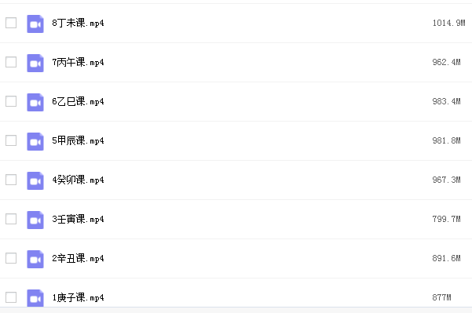Click the 2辛丑课.mp4 file name
The width and height of the screenshot is (472, 313).
pyautogui.click(x=78, y=258)
